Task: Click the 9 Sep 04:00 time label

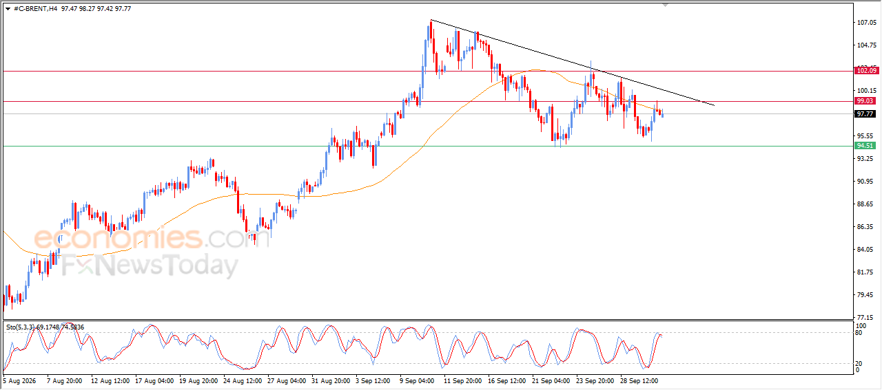Action: (x=416, y=380)
